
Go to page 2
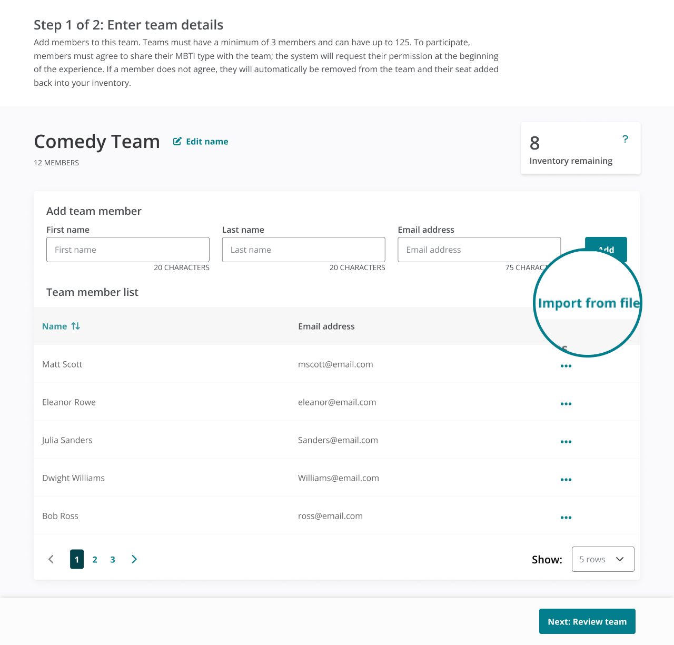point(95,559)
